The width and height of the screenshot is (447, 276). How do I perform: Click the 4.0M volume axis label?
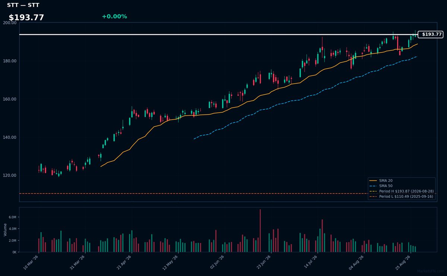(x=13, y=229)
